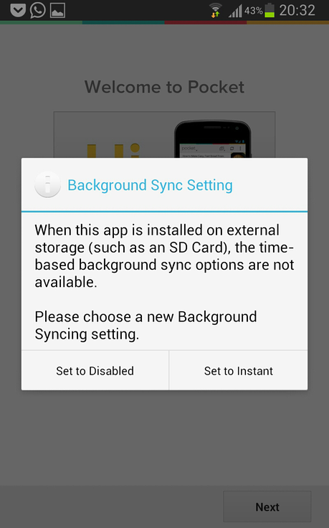Click the external storage explanation paragraph

point(164,256)
